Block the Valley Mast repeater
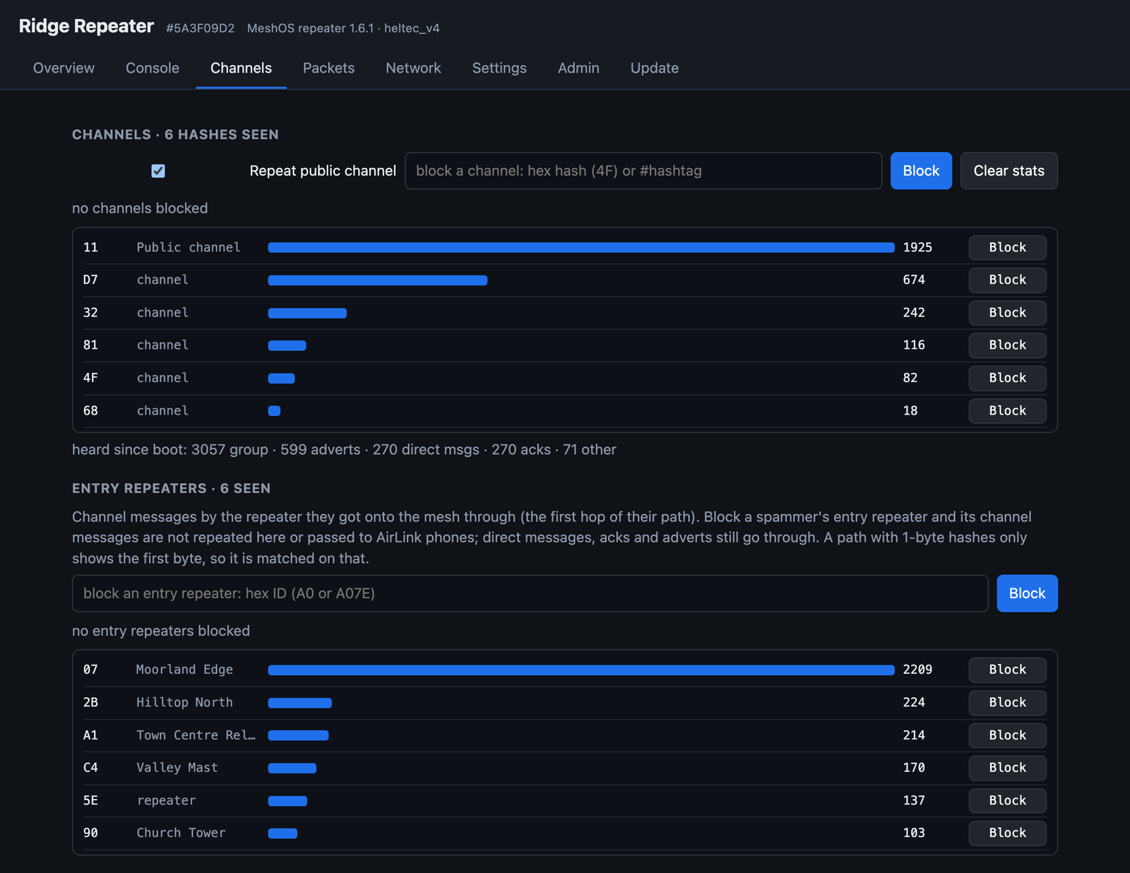This screenshot has height=873, width=1130. 1007,768
